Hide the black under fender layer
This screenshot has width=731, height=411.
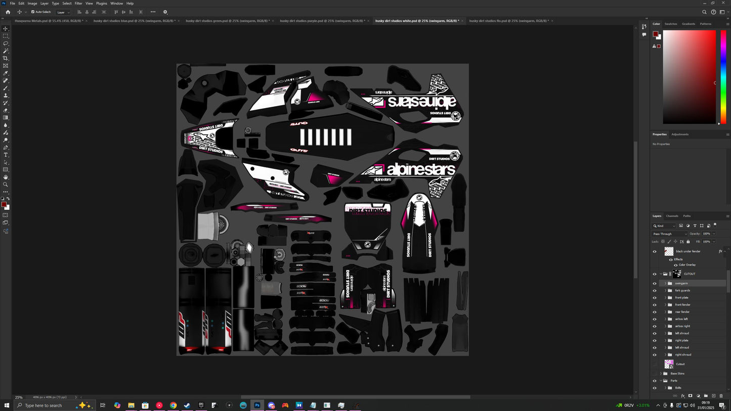tap(654, 251)
